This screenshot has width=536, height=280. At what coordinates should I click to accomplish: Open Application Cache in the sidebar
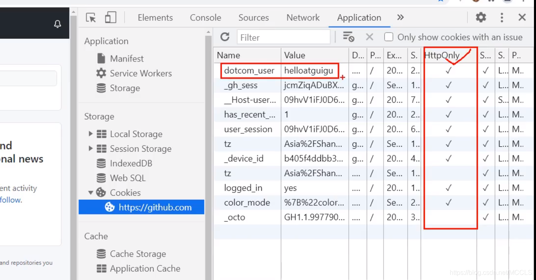145,268
